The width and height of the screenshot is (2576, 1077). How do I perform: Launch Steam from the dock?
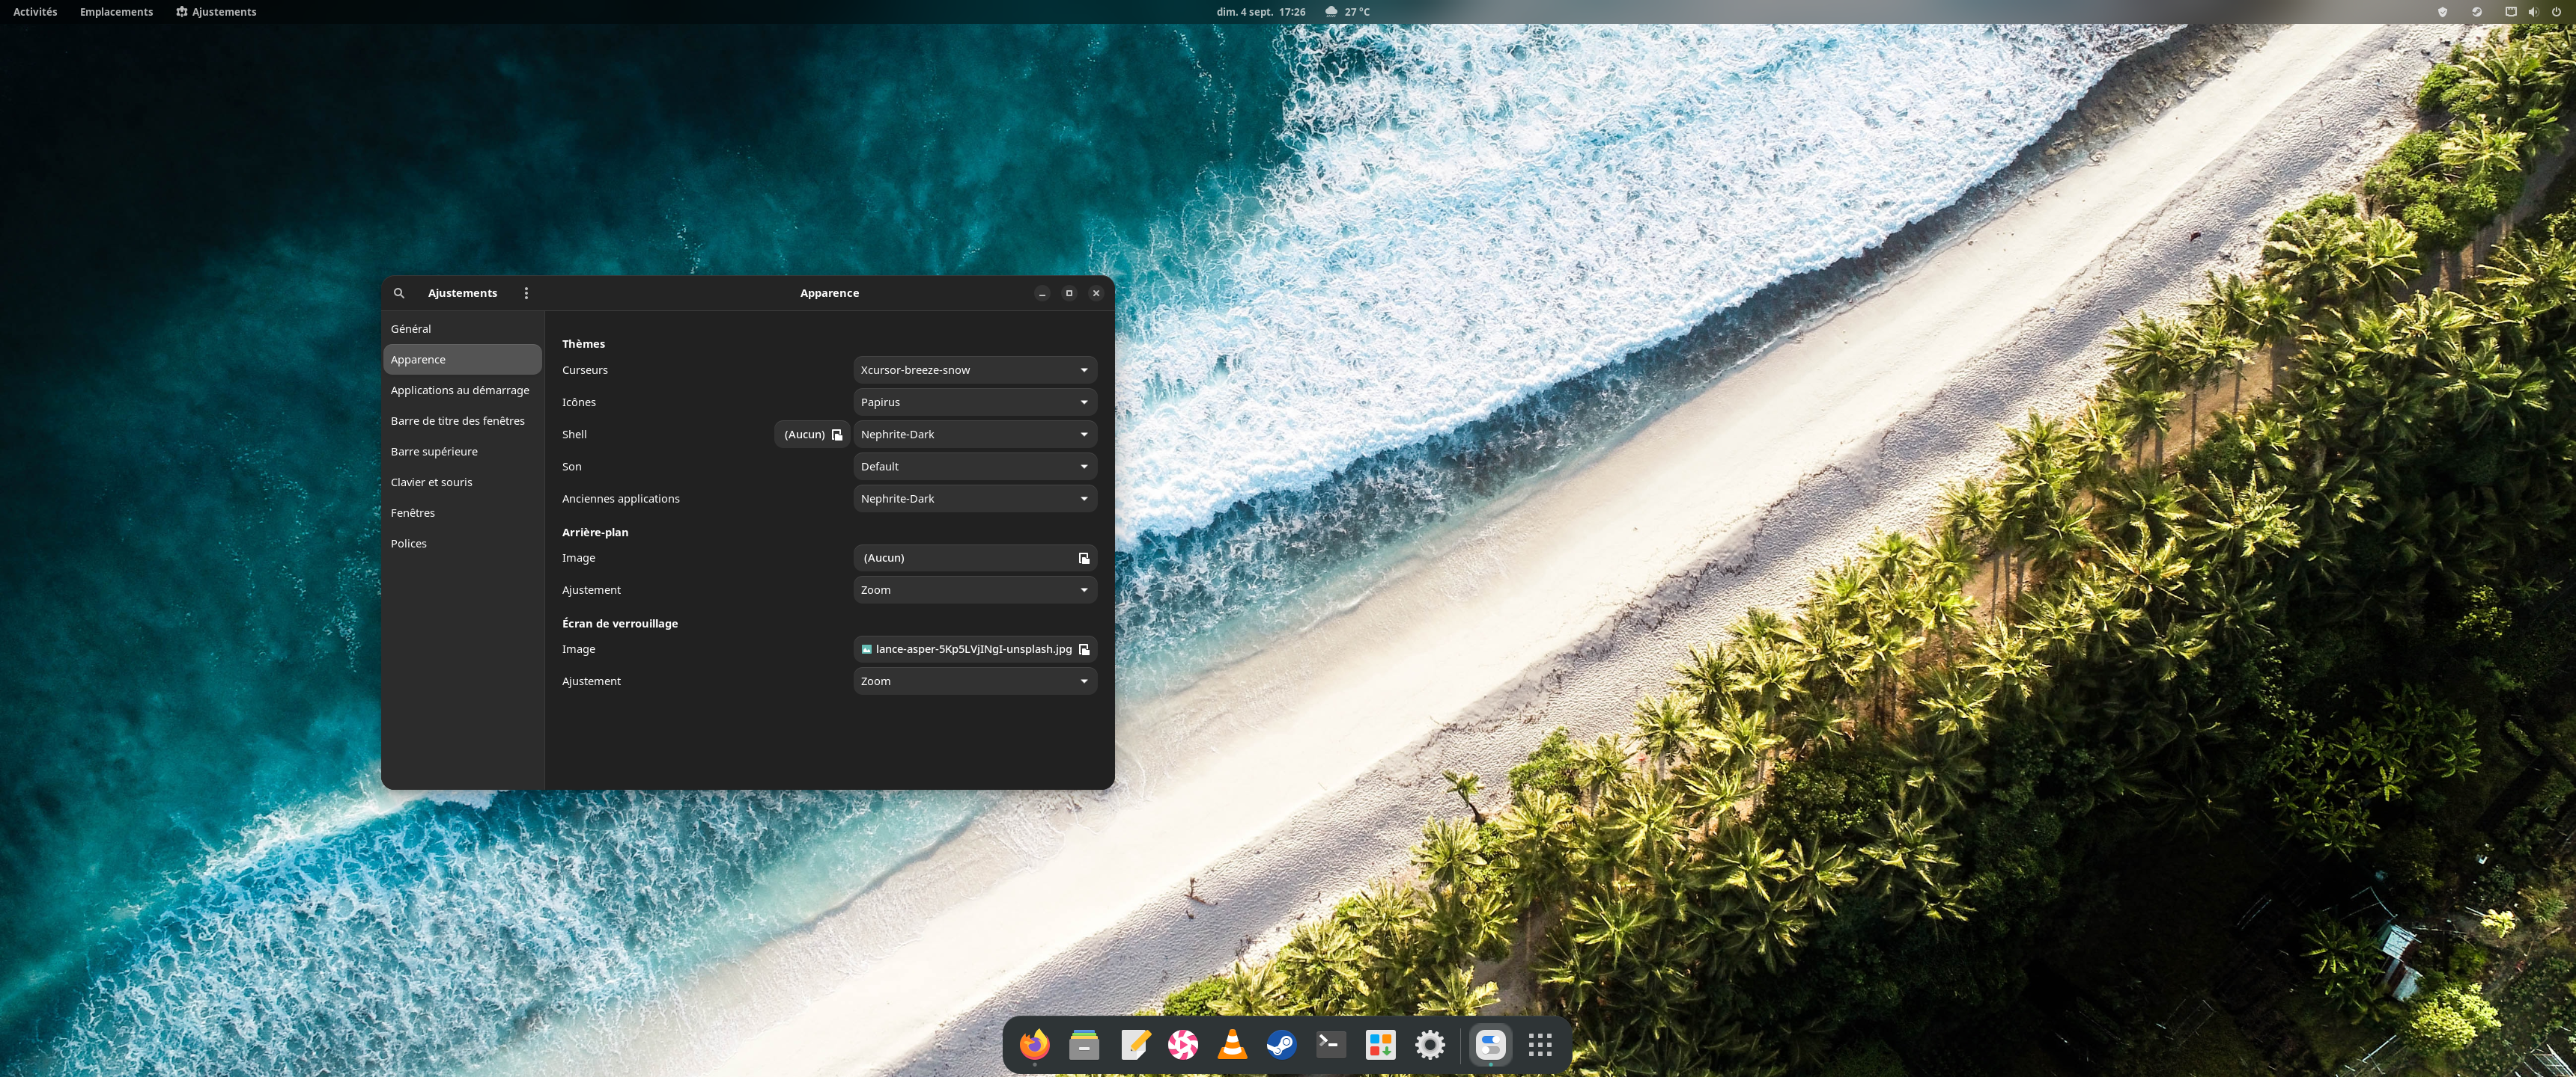[1281, 1044]
